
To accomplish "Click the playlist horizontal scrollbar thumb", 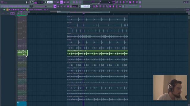I will [x=83, y=12].
